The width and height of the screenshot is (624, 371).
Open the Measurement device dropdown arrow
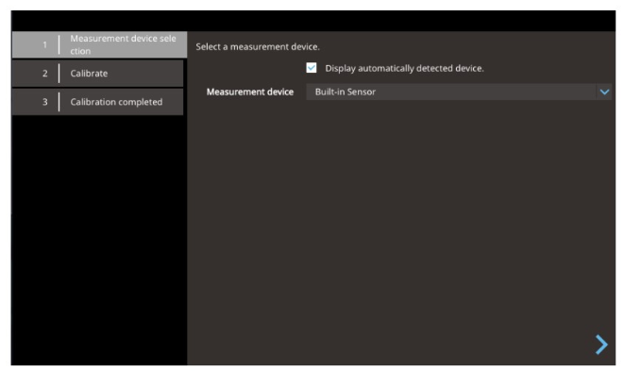[604, 92]
